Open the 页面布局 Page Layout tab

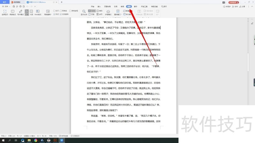pyautogui.click(x=107, y=7)
